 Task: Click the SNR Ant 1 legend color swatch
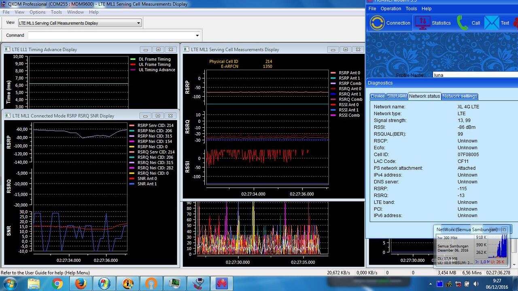[132, 184]
